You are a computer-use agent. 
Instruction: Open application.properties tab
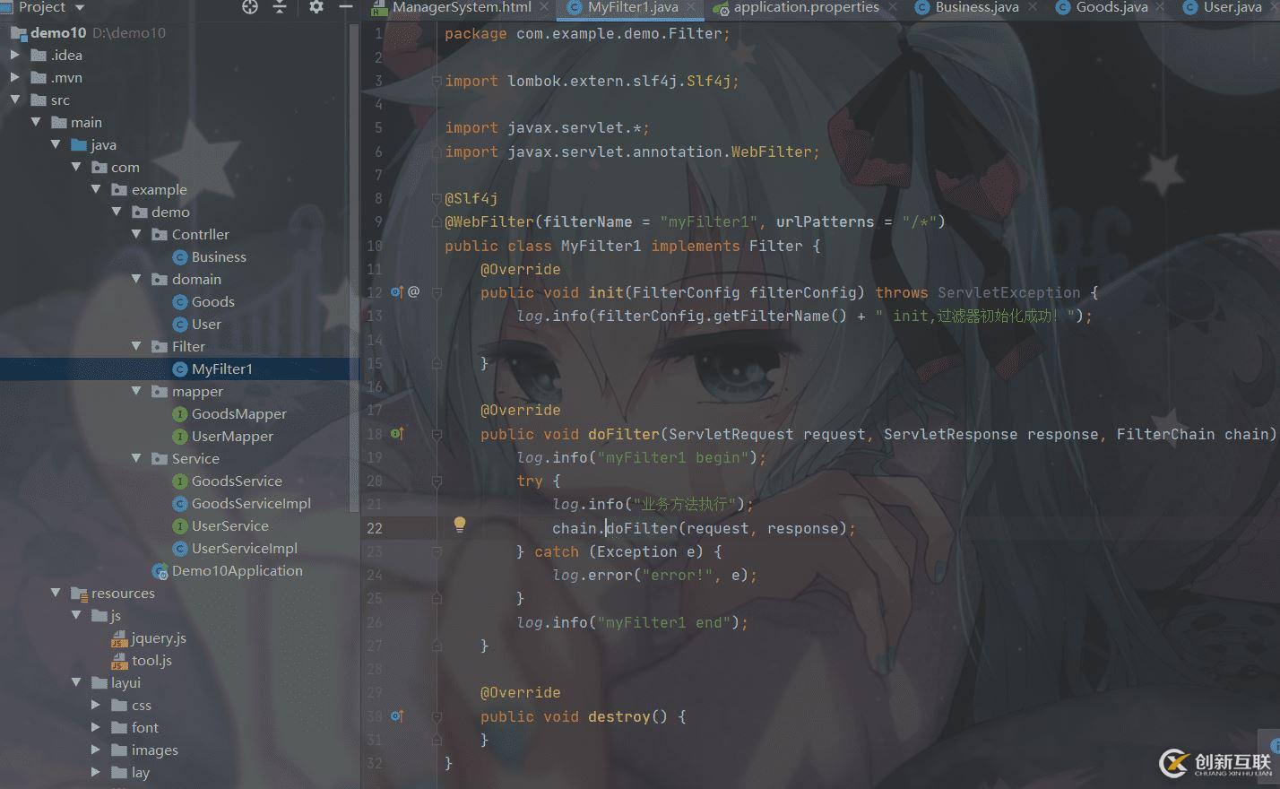tap(806, 7)
